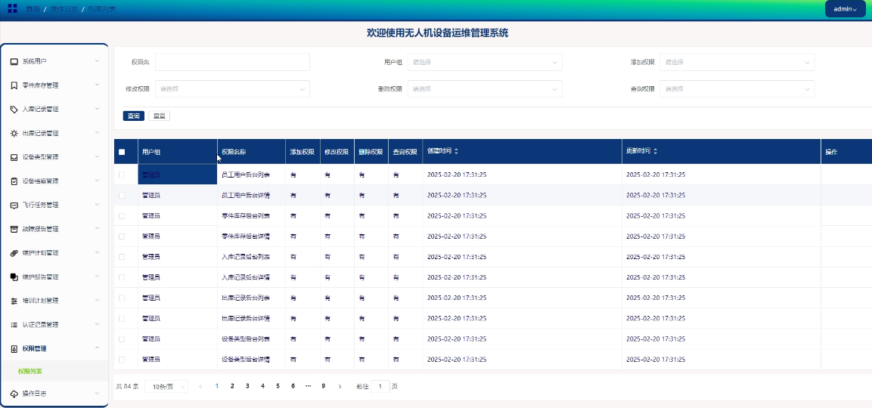Viewport: 872px width, 408px height.
Task: Go to page 6 in pagination
Action: tap(293, 386)
